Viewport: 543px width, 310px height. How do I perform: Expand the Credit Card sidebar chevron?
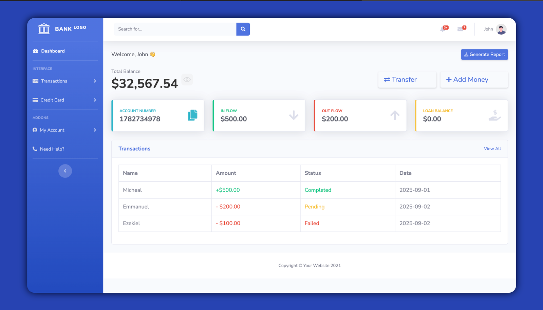pos(95,100)
